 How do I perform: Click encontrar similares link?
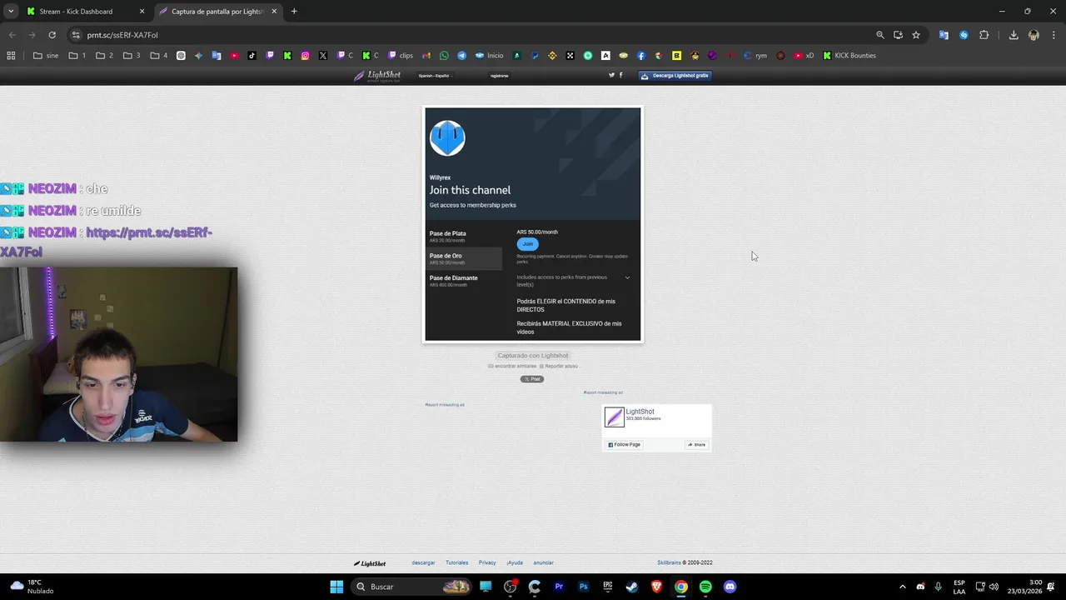pos(512,366)
